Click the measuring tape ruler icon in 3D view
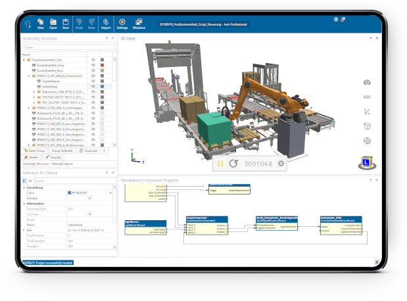This screenshot has width=407, height=301. pyautogui.click(x=367, y=97)
